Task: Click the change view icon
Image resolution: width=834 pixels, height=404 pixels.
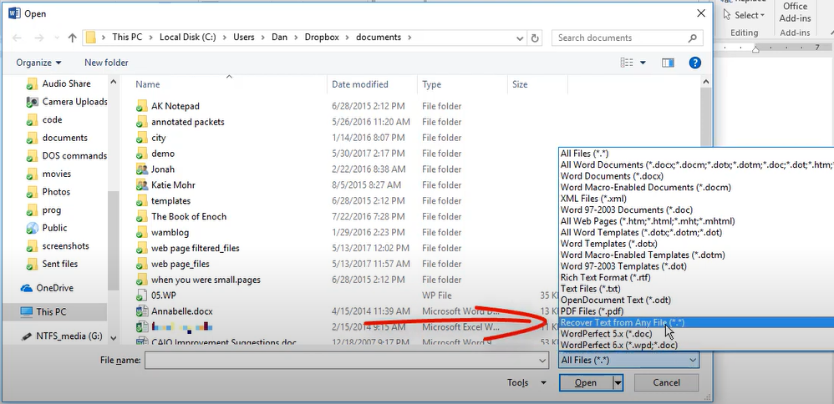Action: point(627,63)
